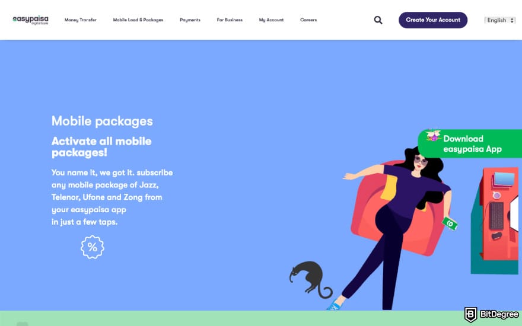Open My Account menu

[x=271, y=20]
